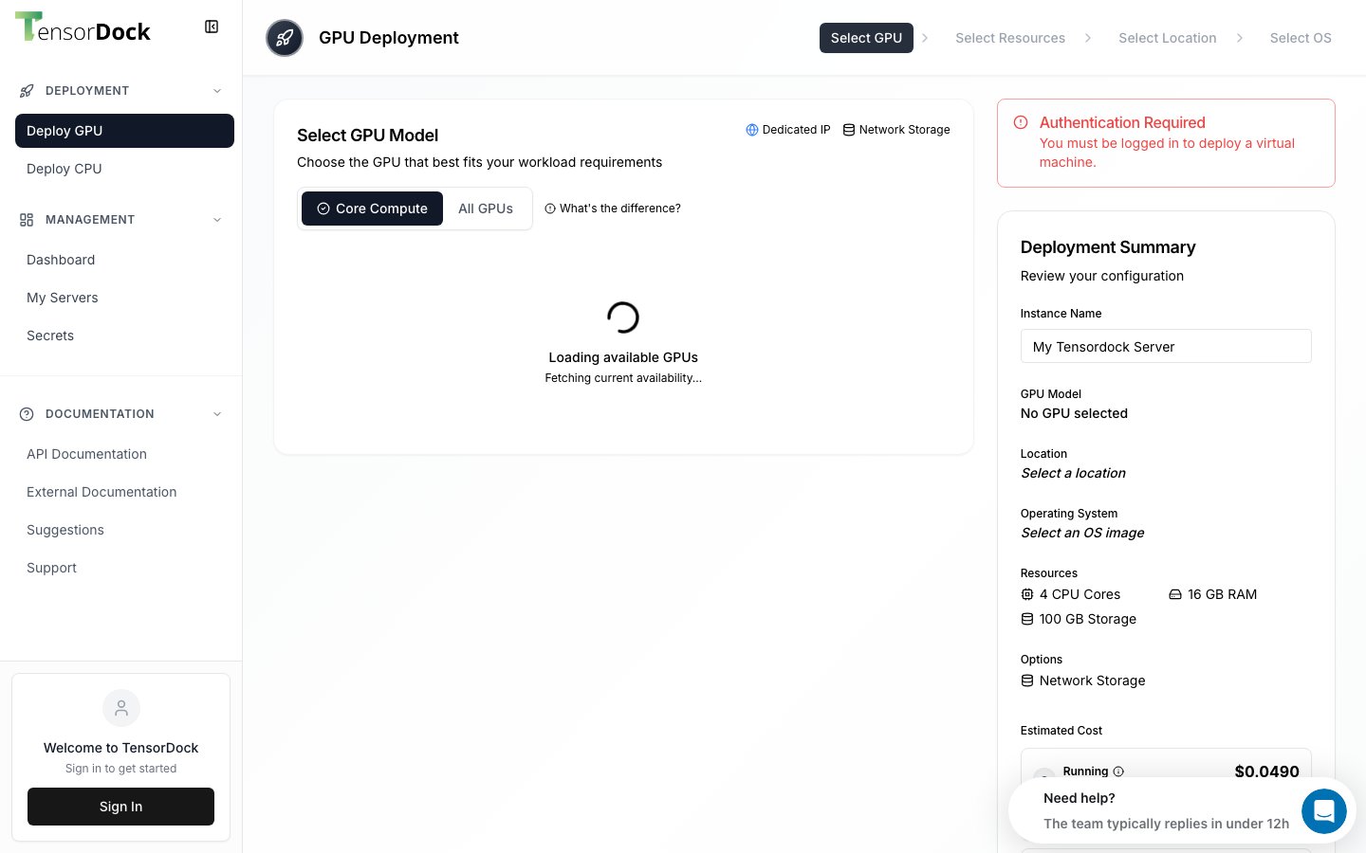Open the Suggestions link

124,530
